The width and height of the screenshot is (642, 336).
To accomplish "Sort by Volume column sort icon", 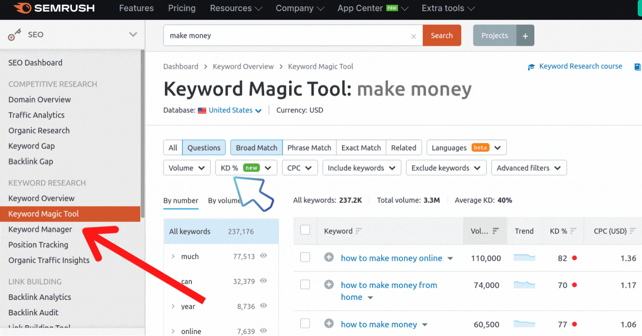I will [496, 231].
